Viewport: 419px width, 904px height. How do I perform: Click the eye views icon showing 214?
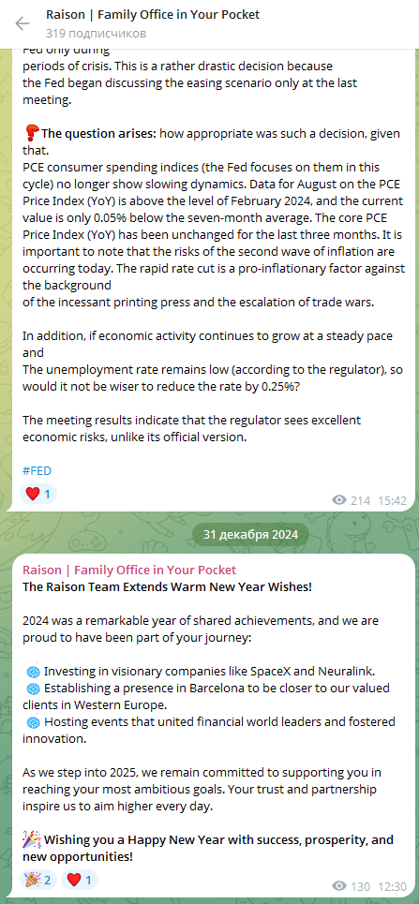coord(340,500)
